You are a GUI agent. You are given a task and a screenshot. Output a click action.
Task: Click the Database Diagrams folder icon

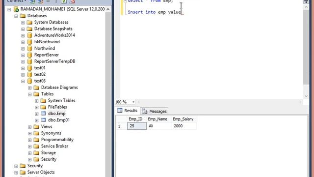tap(36, 88)
